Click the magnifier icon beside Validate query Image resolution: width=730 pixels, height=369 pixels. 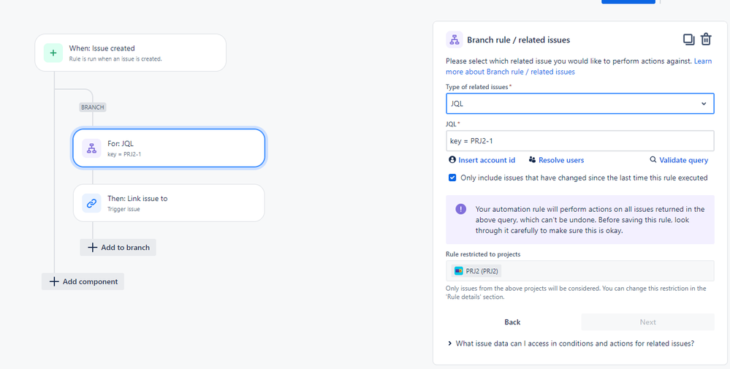pyautogui.click(x=653, y=159)
